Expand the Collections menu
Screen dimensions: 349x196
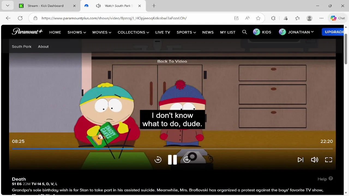pos(133,32)
